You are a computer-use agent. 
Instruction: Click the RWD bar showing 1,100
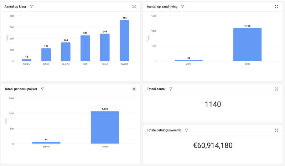tap(247, 45)
